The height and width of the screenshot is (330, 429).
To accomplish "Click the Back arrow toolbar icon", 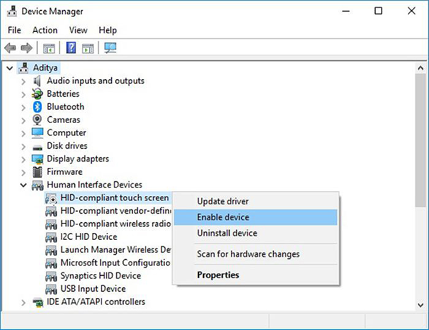I will pos(10,48).
